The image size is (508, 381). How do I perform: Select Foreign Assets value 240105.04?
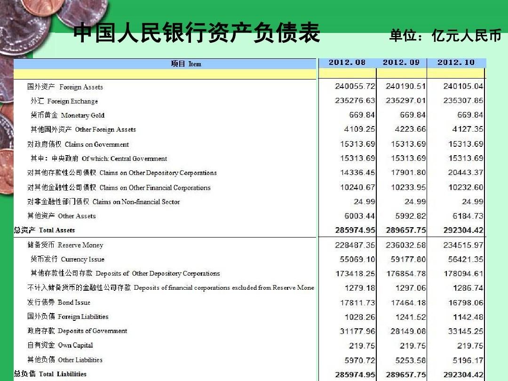pos(463,86)
